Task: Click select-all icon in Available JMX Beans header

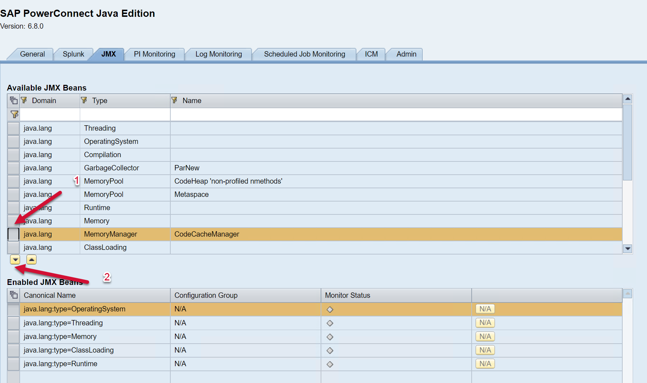Action: point(14,101)
